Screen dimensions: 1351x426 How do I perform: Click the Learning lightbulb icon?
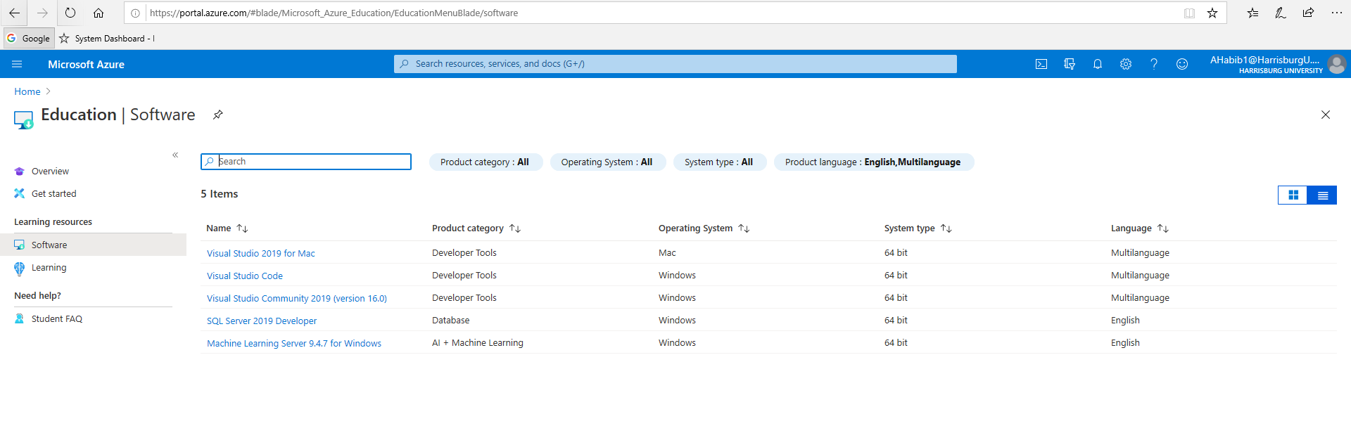[19, 268]
